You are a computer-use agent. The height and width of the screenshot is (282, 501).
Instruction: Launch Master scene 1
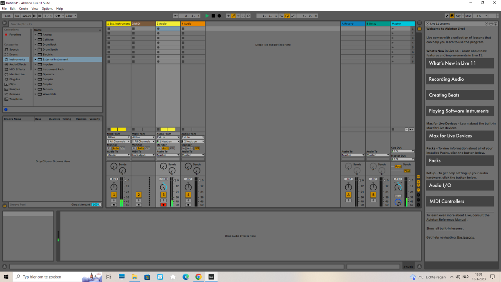pyautogui.click(x=392, y=28)
